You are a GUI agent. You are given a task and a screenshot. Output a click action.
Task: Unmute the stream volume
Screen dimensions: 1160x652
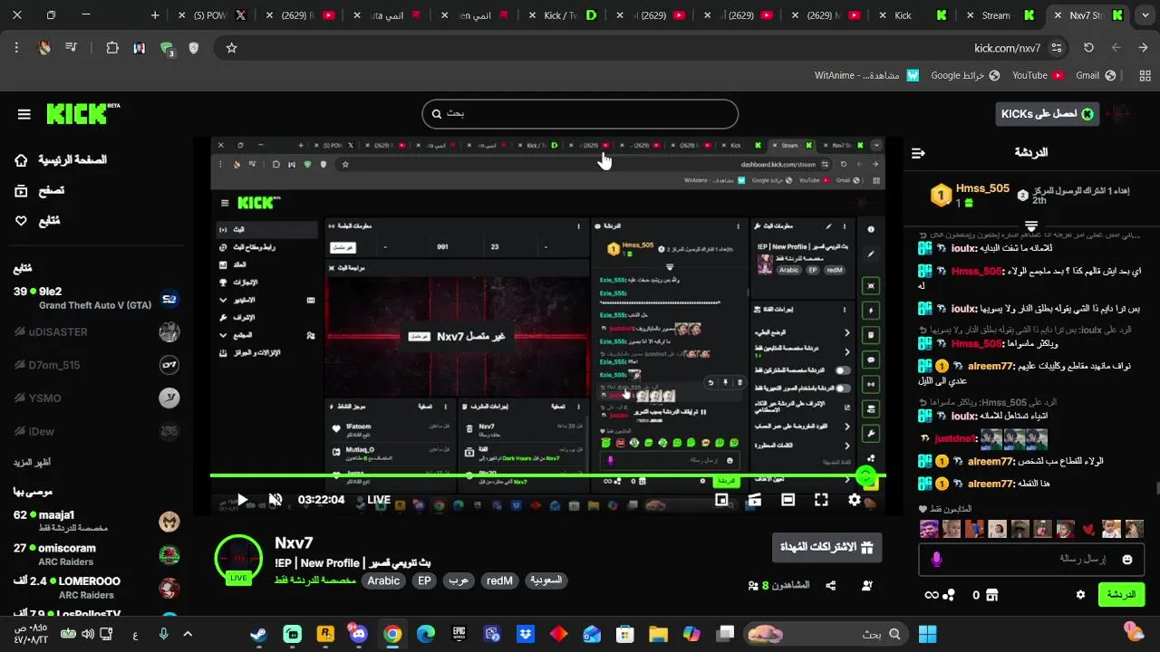pos(275,500)
